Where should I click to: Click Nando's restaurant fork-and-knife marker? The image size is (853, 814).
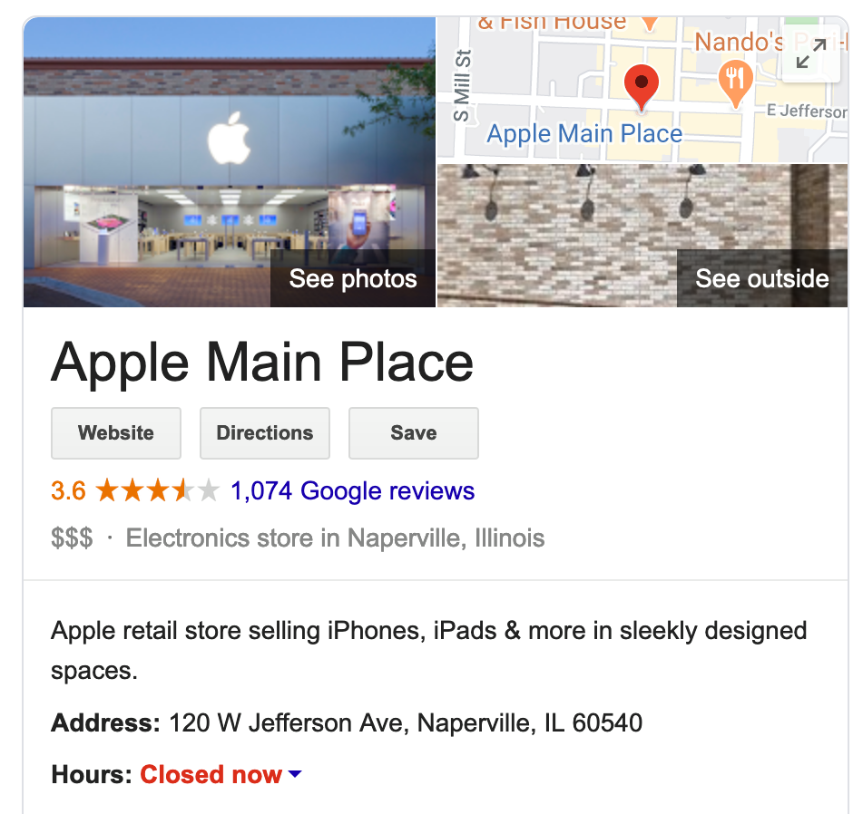pyautogui.click(x=736, y=79)
